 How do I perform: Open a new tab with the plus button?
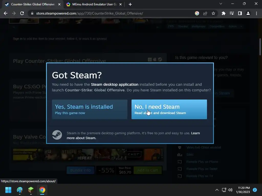[130, 4]
